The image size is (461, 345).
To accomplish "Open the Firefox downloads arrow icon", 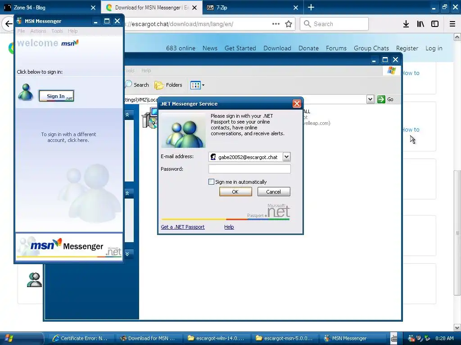I will pos(406,24).
